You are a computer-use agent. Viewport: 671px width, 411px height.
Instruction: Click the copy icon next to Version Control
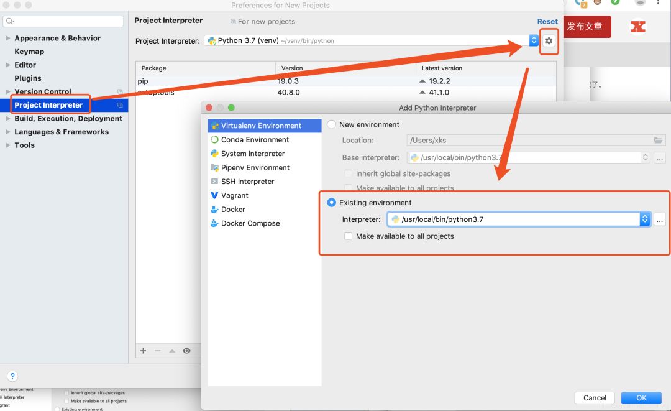pos(120,91)
